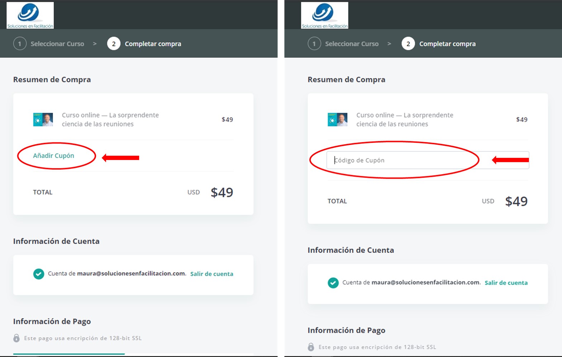
Task: Go back to Seleccionar Curso step, left panel
Action: [57, 44]
